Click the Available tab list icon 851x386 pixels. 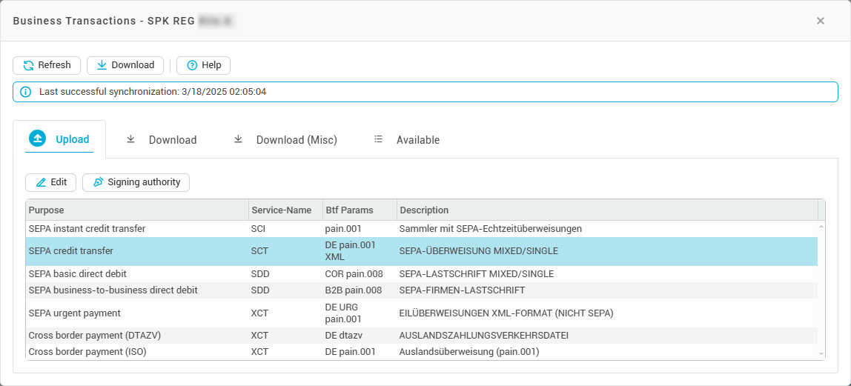[x=378, y=139]
